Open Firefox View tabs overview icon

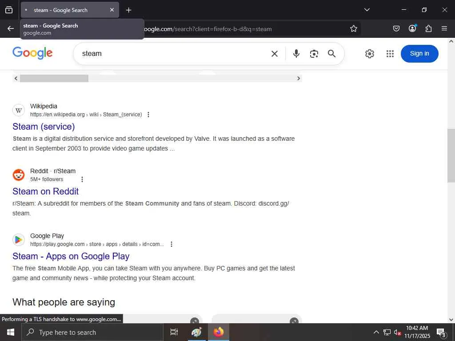tap(9, 10)
